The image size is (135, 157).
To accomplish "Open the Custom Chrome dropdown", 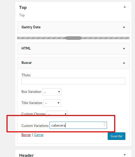I will tap(57, 114).
